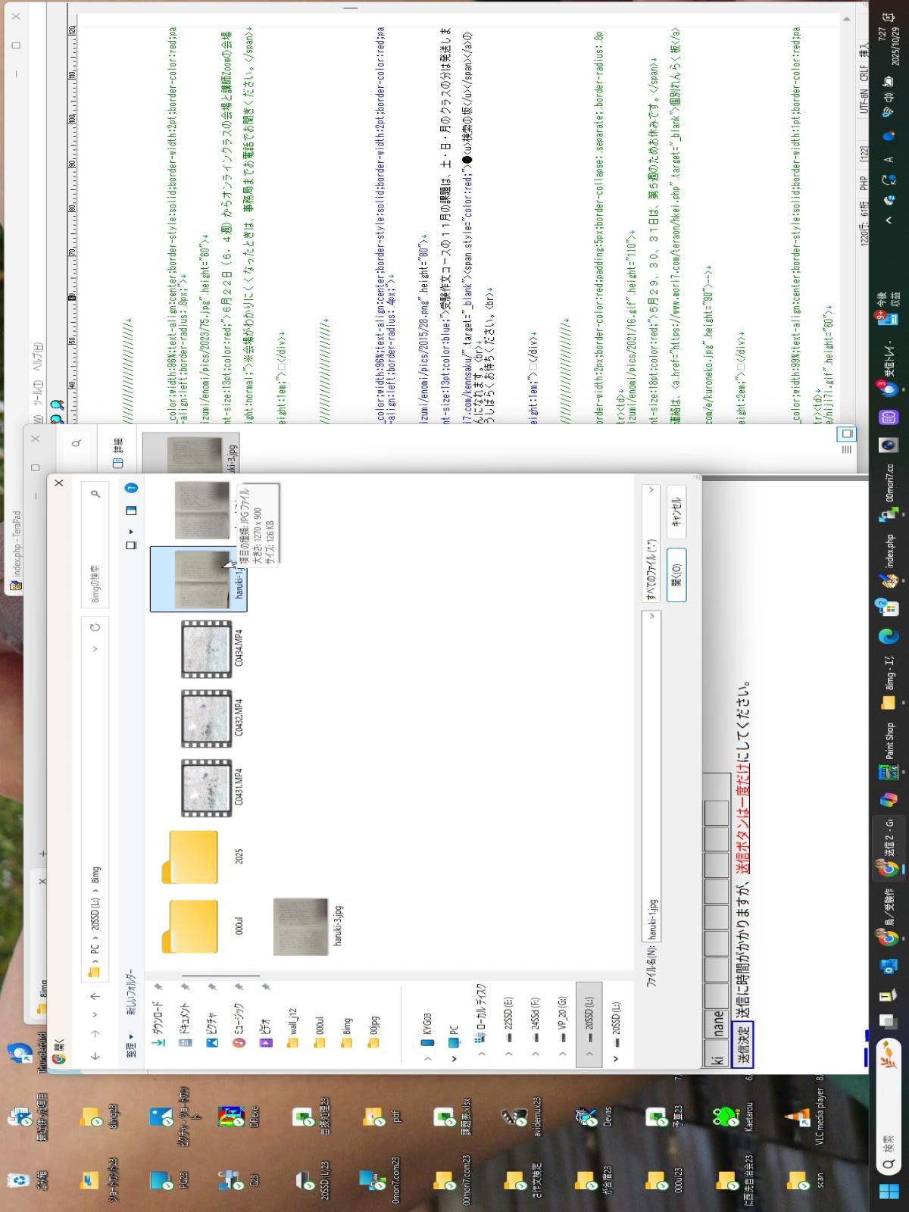
Task: Click the Windows Start button on the taskbar
Action: (x=889, y=1192)
